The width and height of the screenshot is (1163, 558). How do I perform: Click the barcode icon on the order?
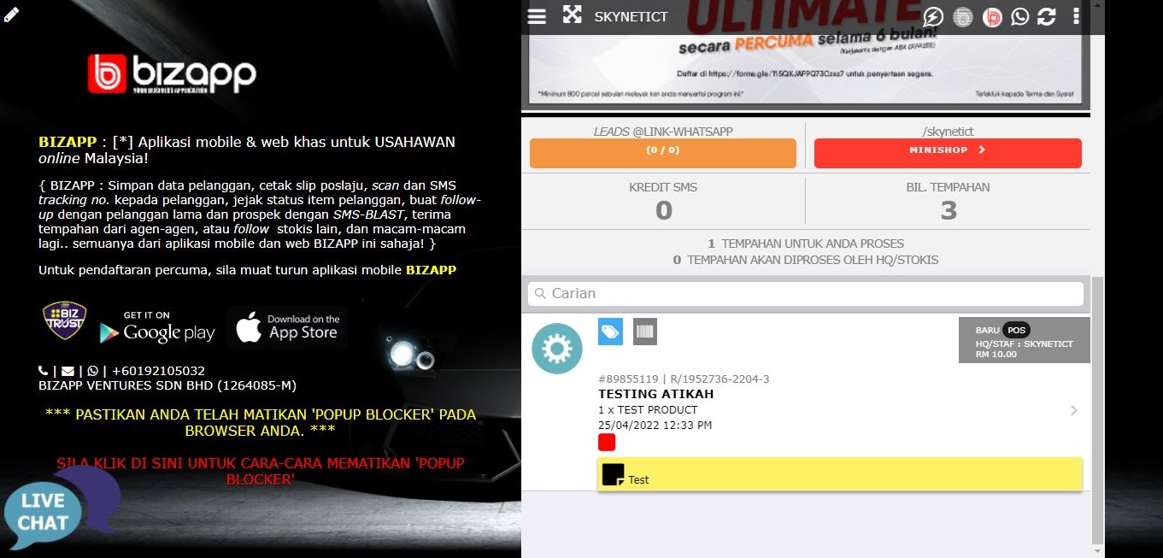pyautogui.click(x=644, y=332)
